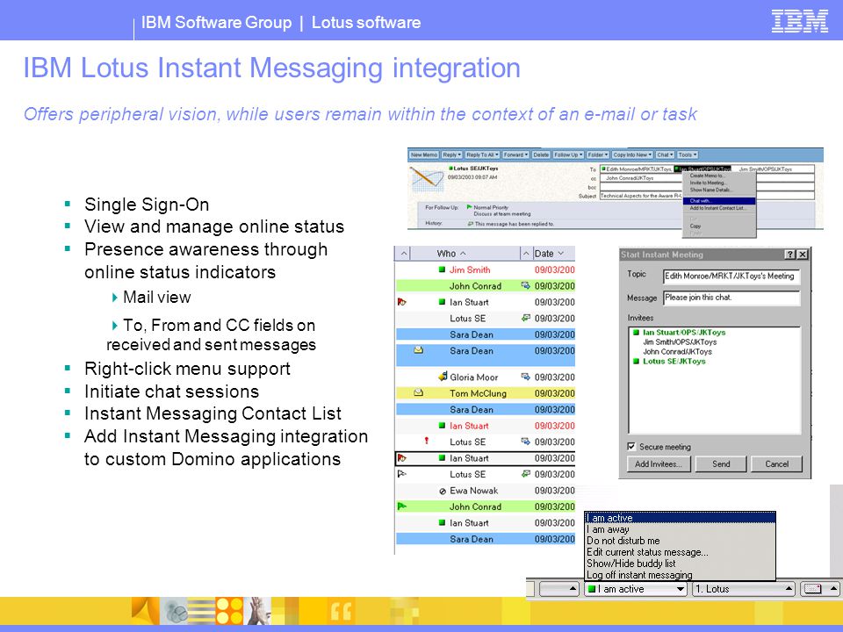Image resolution: width=843 pixels, height=632 pixels.
Task: Click the forwarded arrow icon on first John Conrad row
Action: coord(525,286)
